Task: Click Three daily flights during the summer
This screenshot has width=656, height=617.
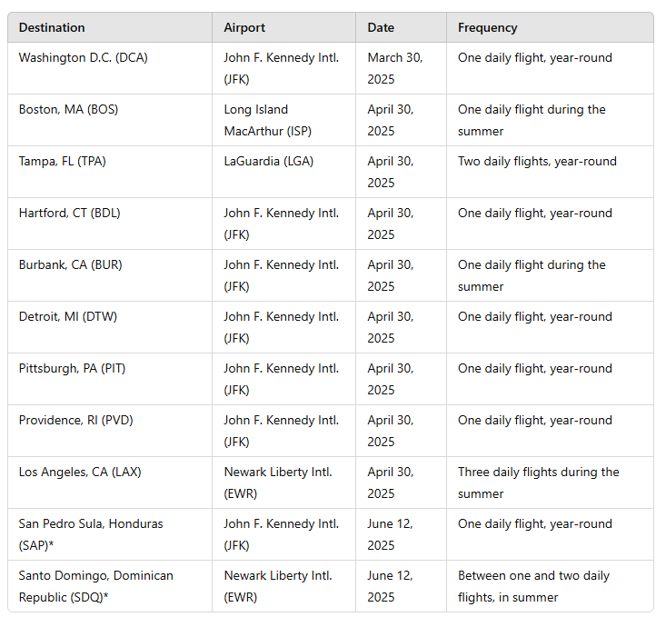Action: click(539, 483)
